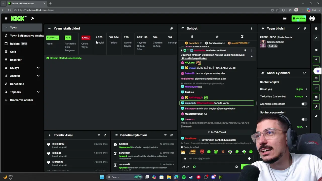
Task: Click the info icon in the right sidebar
Action: pyautogui.click(x=316, y=28)
